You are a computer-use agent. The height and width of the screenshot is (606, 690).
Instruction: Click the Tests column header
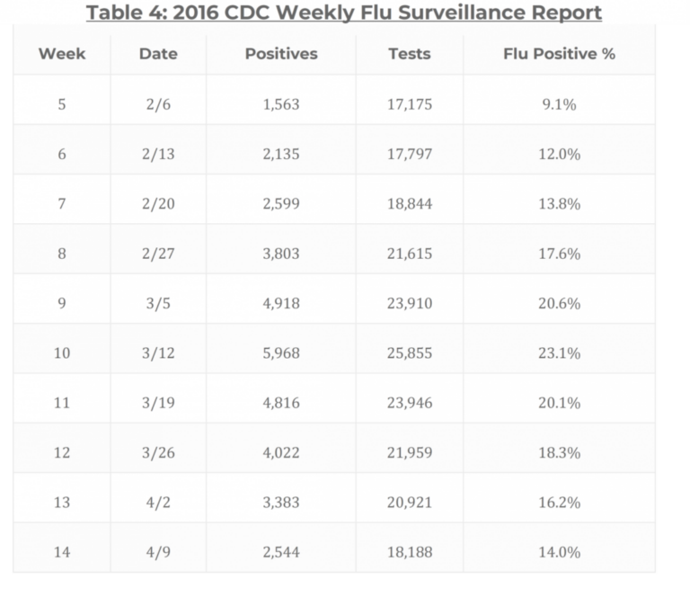[x=410, y=53]
